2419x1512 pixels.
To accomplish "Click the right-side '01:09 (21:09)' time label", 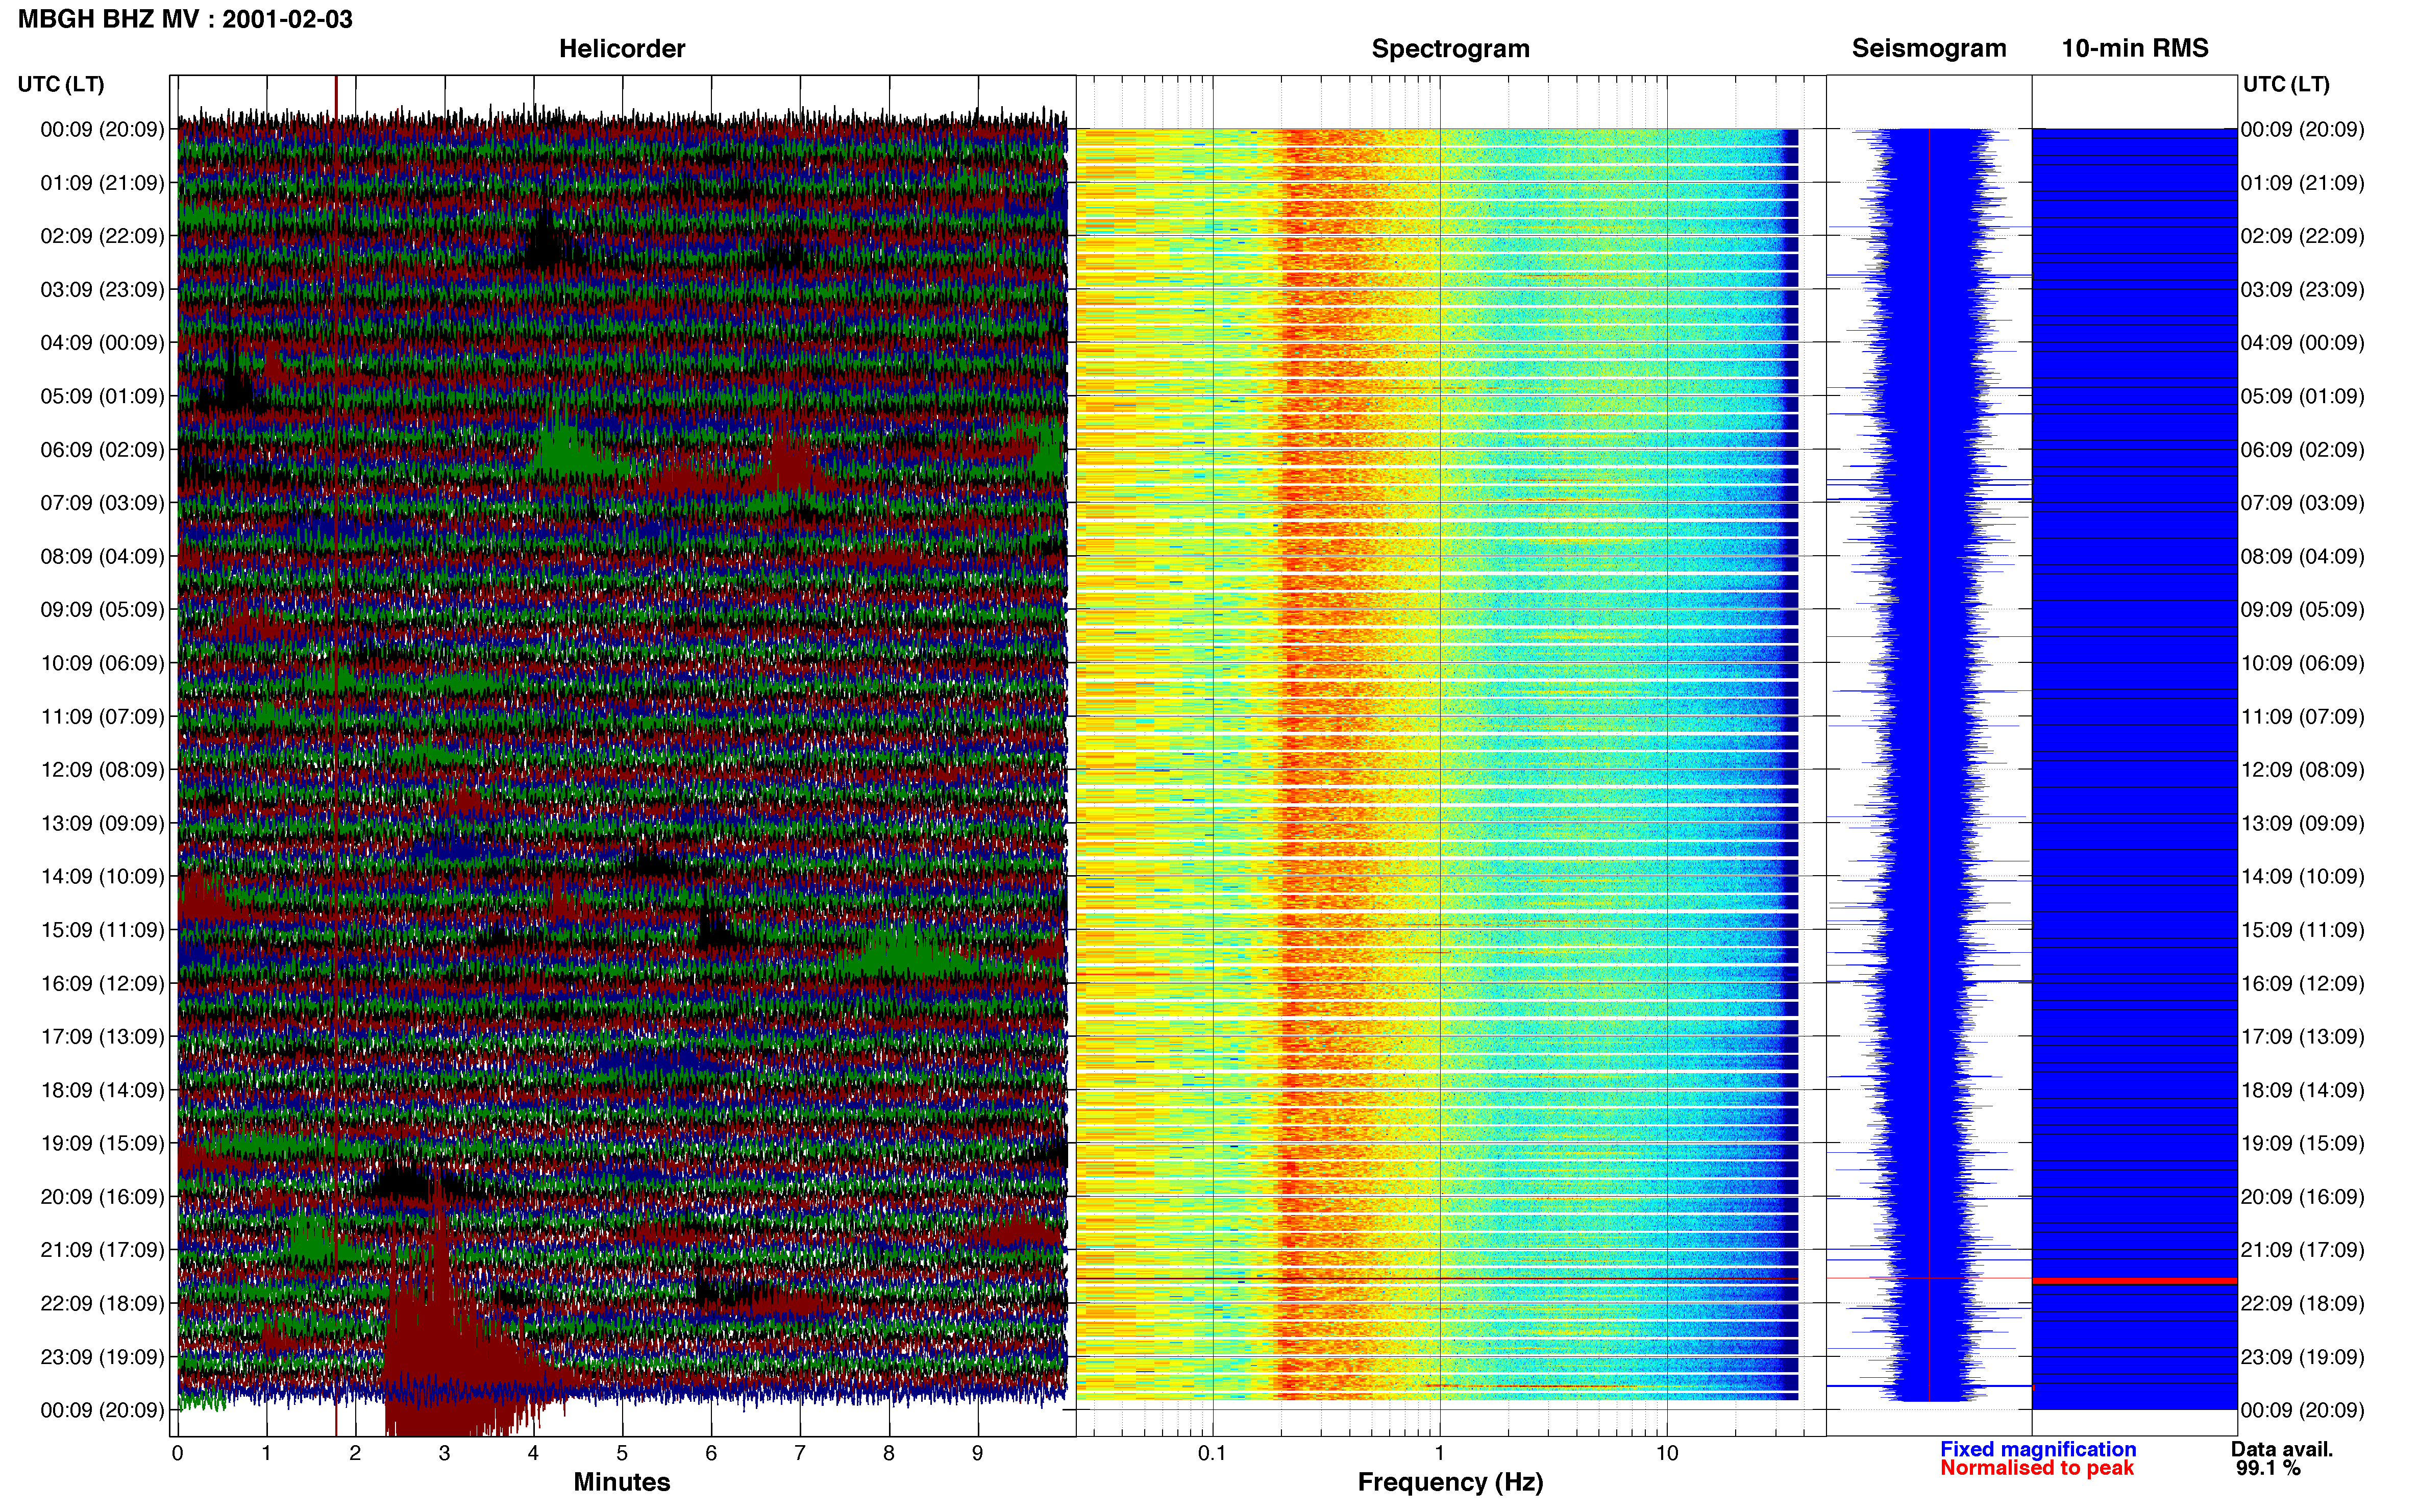I will (2302, 183).
